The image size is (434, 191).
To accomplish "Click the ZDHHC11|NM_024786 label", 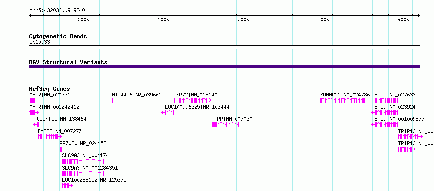I will click(345, 95).
